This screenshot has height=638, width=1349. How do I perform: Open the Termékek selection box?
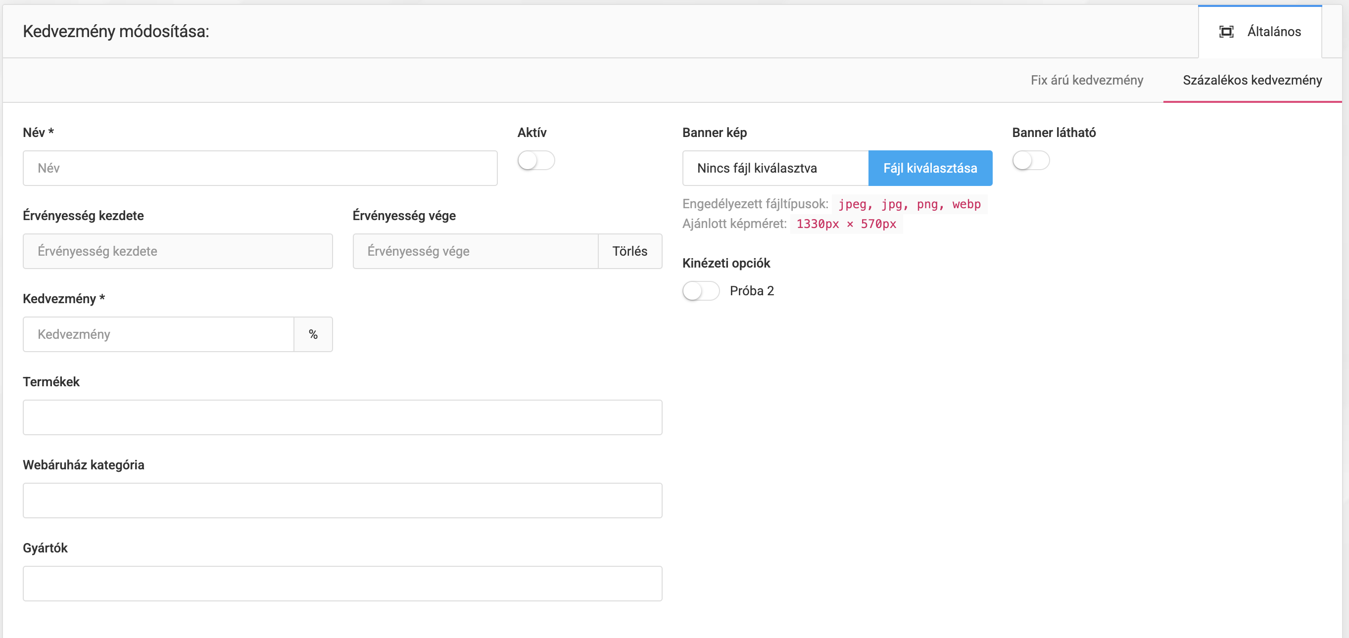pos(342,417)
